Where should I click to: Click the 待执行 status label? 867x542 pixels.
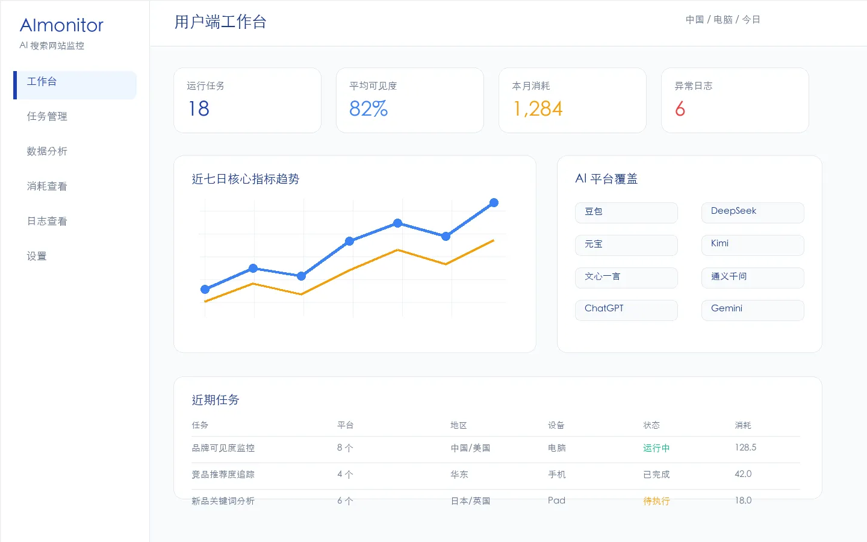(656, 501)
